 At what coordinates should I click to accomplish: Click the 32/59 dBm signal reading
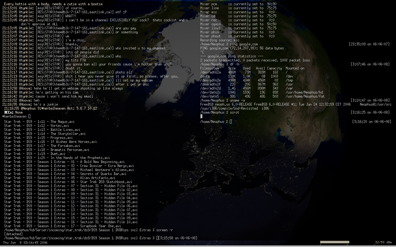pos(383,242)
